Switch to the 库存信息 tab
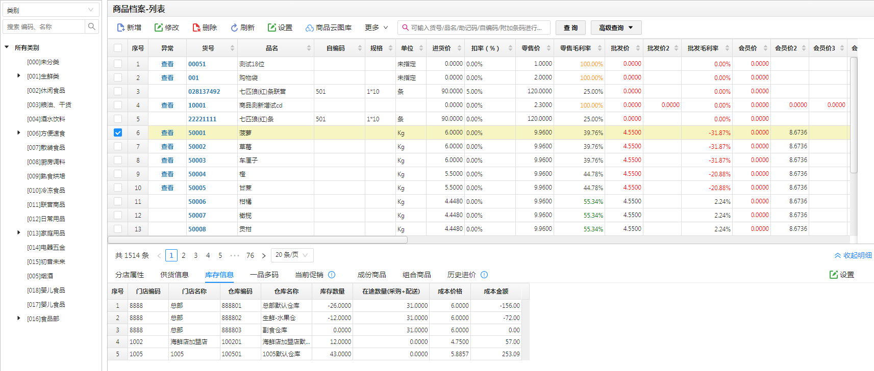This screenshot has height=371, width=874. pyautogui.click(x=219, y=275)
